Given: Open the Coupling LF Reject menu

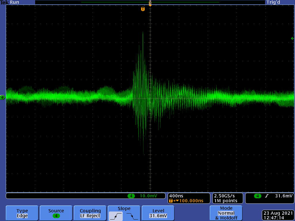Looking at the screenshot, I should pos(90,213).
